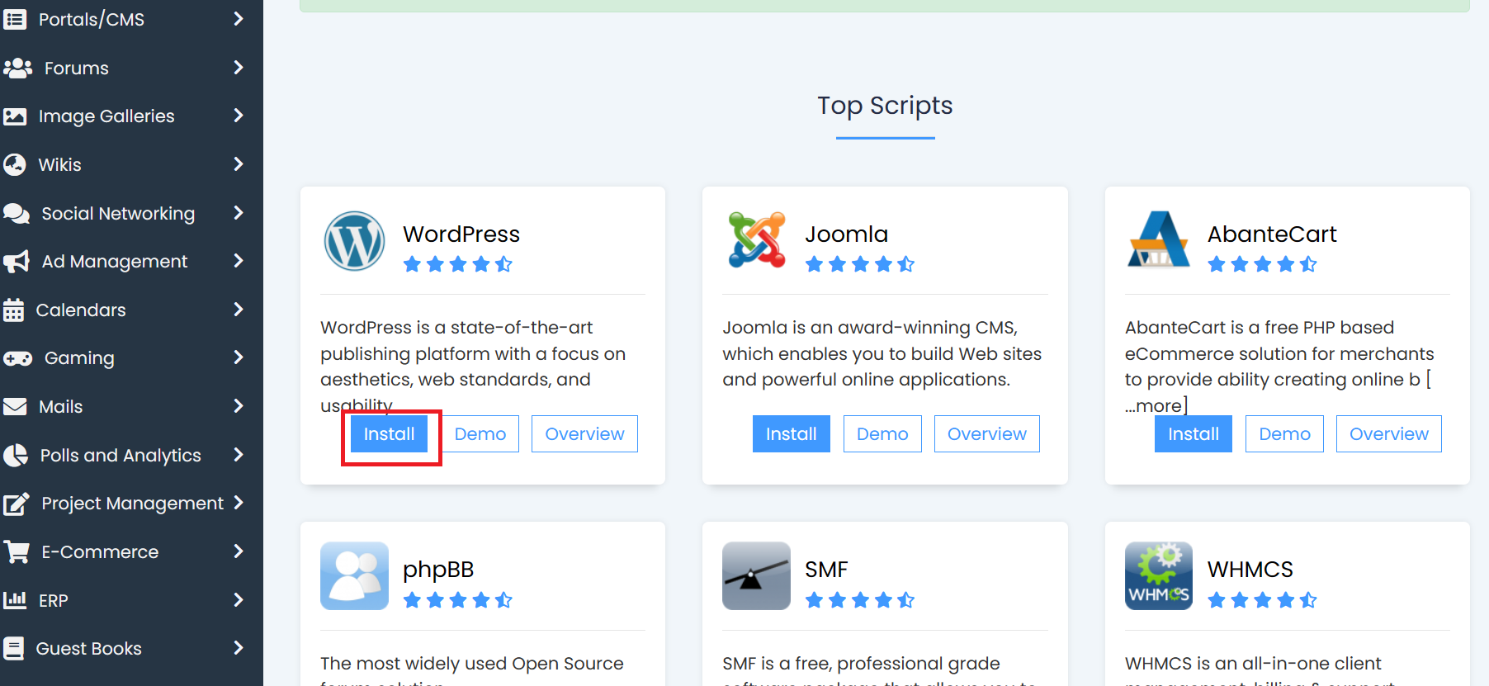Click the Polls and Analytics pie chart icon
1489x686 pixels.
[16, 455]
